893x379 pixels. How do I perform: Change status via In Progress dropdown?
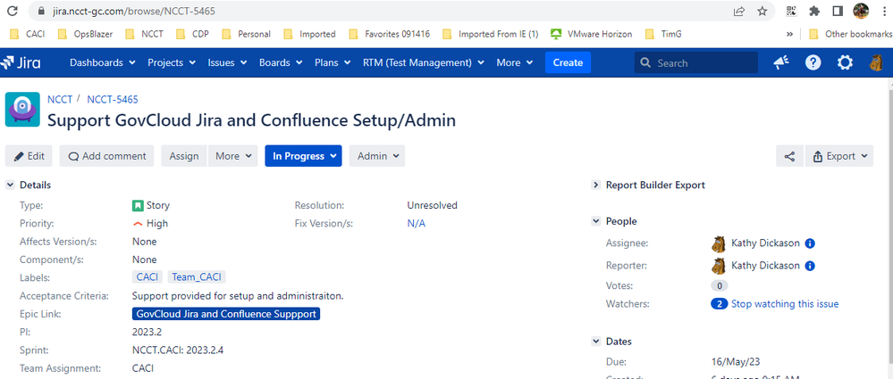point(303,156)
